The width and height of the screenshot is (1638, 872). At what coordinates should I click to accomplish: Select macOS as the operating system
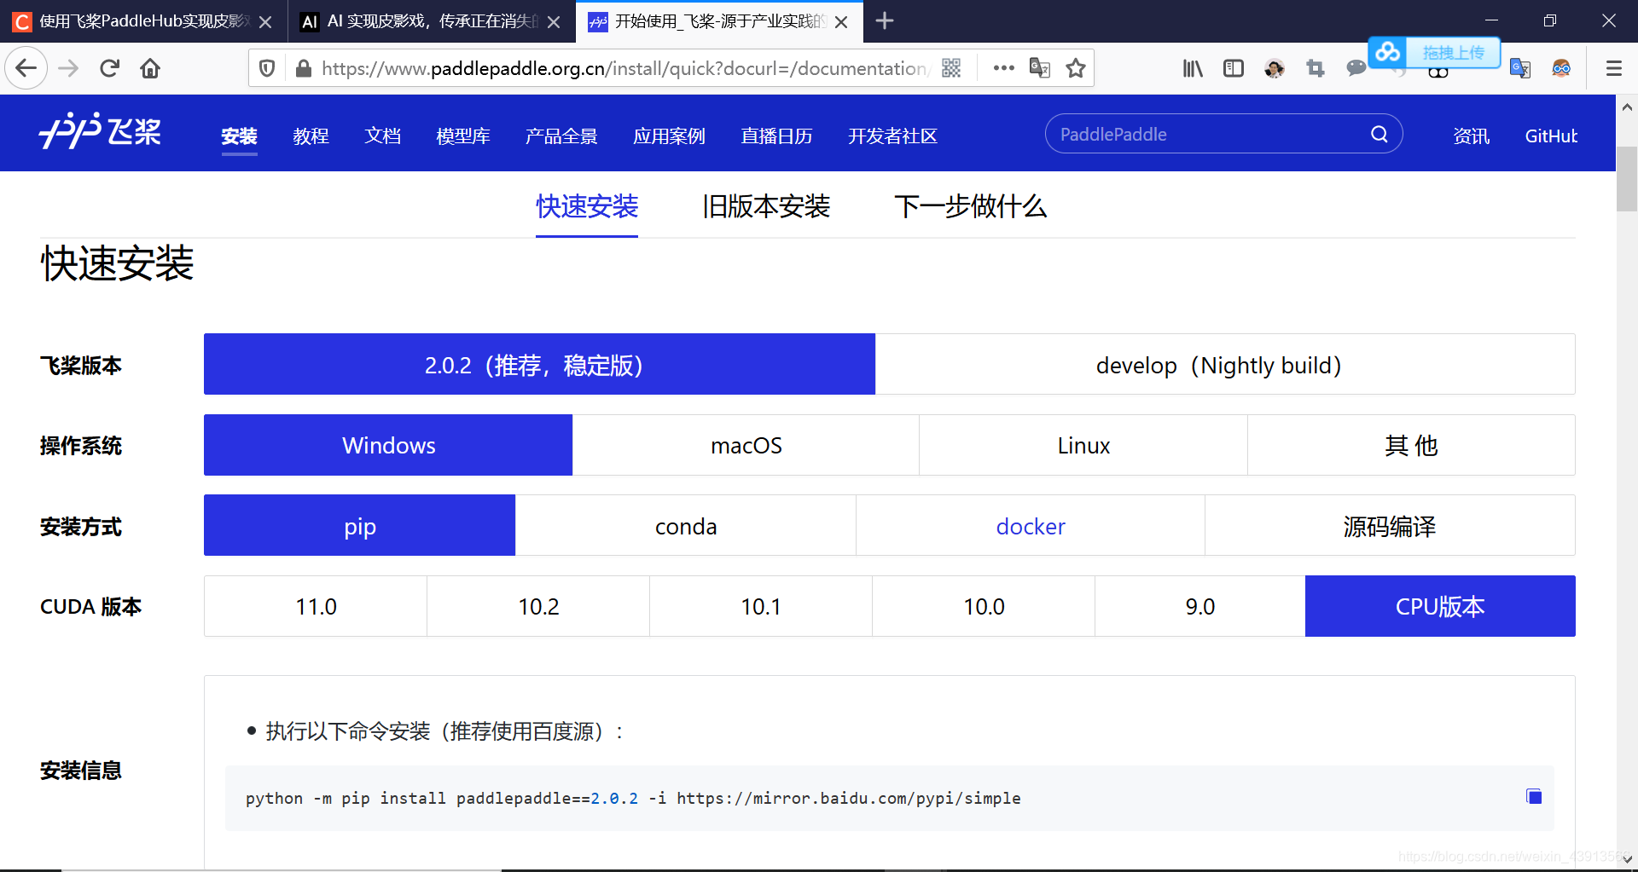pos(745,444)
